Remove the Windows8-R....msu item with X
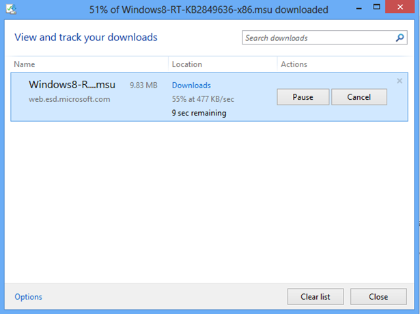 (x=400, y=81)
